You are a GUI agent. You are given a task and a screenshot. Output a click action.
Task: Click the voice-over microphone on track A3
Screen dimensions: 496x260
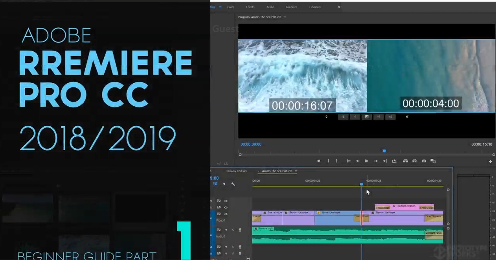240,253
